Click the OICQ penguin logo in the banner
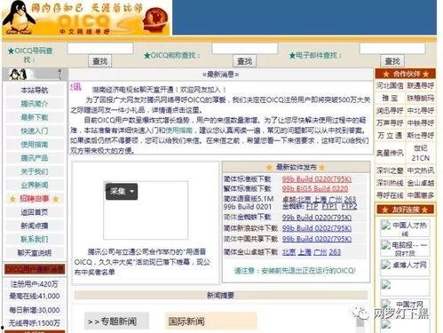Screen dimensions: 443x333 click(x=19, y=17)
